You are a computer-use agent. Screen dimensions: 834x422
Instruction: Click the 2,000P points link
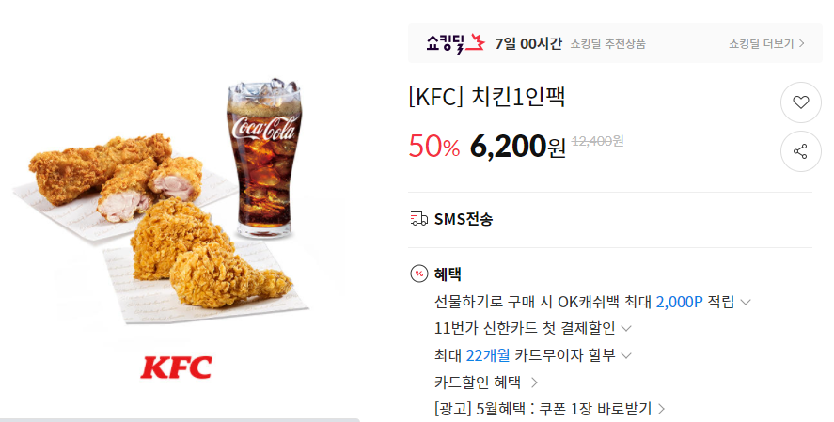679,302
